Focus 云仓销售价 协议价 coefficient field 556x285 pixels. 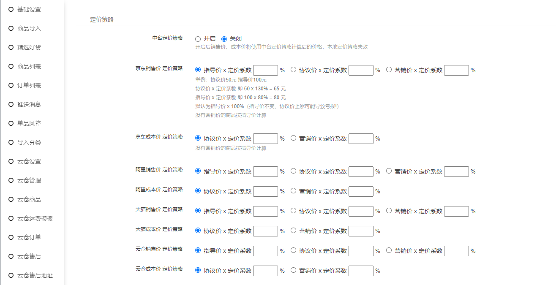coord(361,251)
